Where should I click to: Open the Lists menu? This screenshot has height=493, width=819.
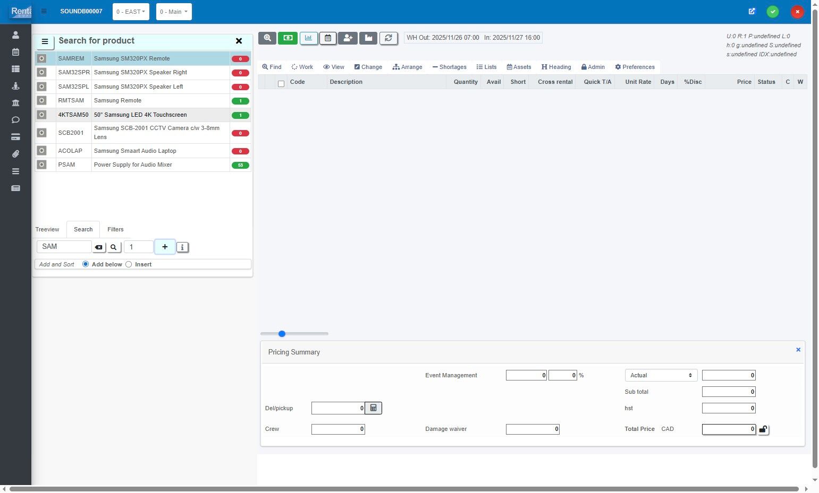tap(486, 67)
